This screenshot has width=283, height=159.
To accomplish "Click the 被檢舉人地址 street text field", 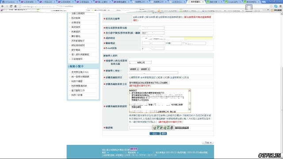I will (153, 72).
